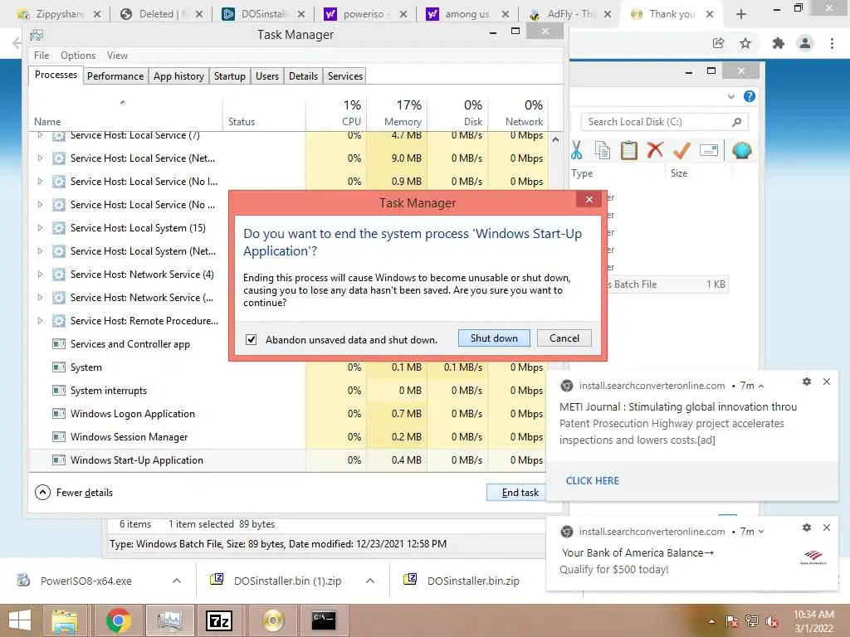The width and height of the screenshot is (850, 637).
Task: Click the globe shell icon in Explorer toolbar
Action: [741, 150]
